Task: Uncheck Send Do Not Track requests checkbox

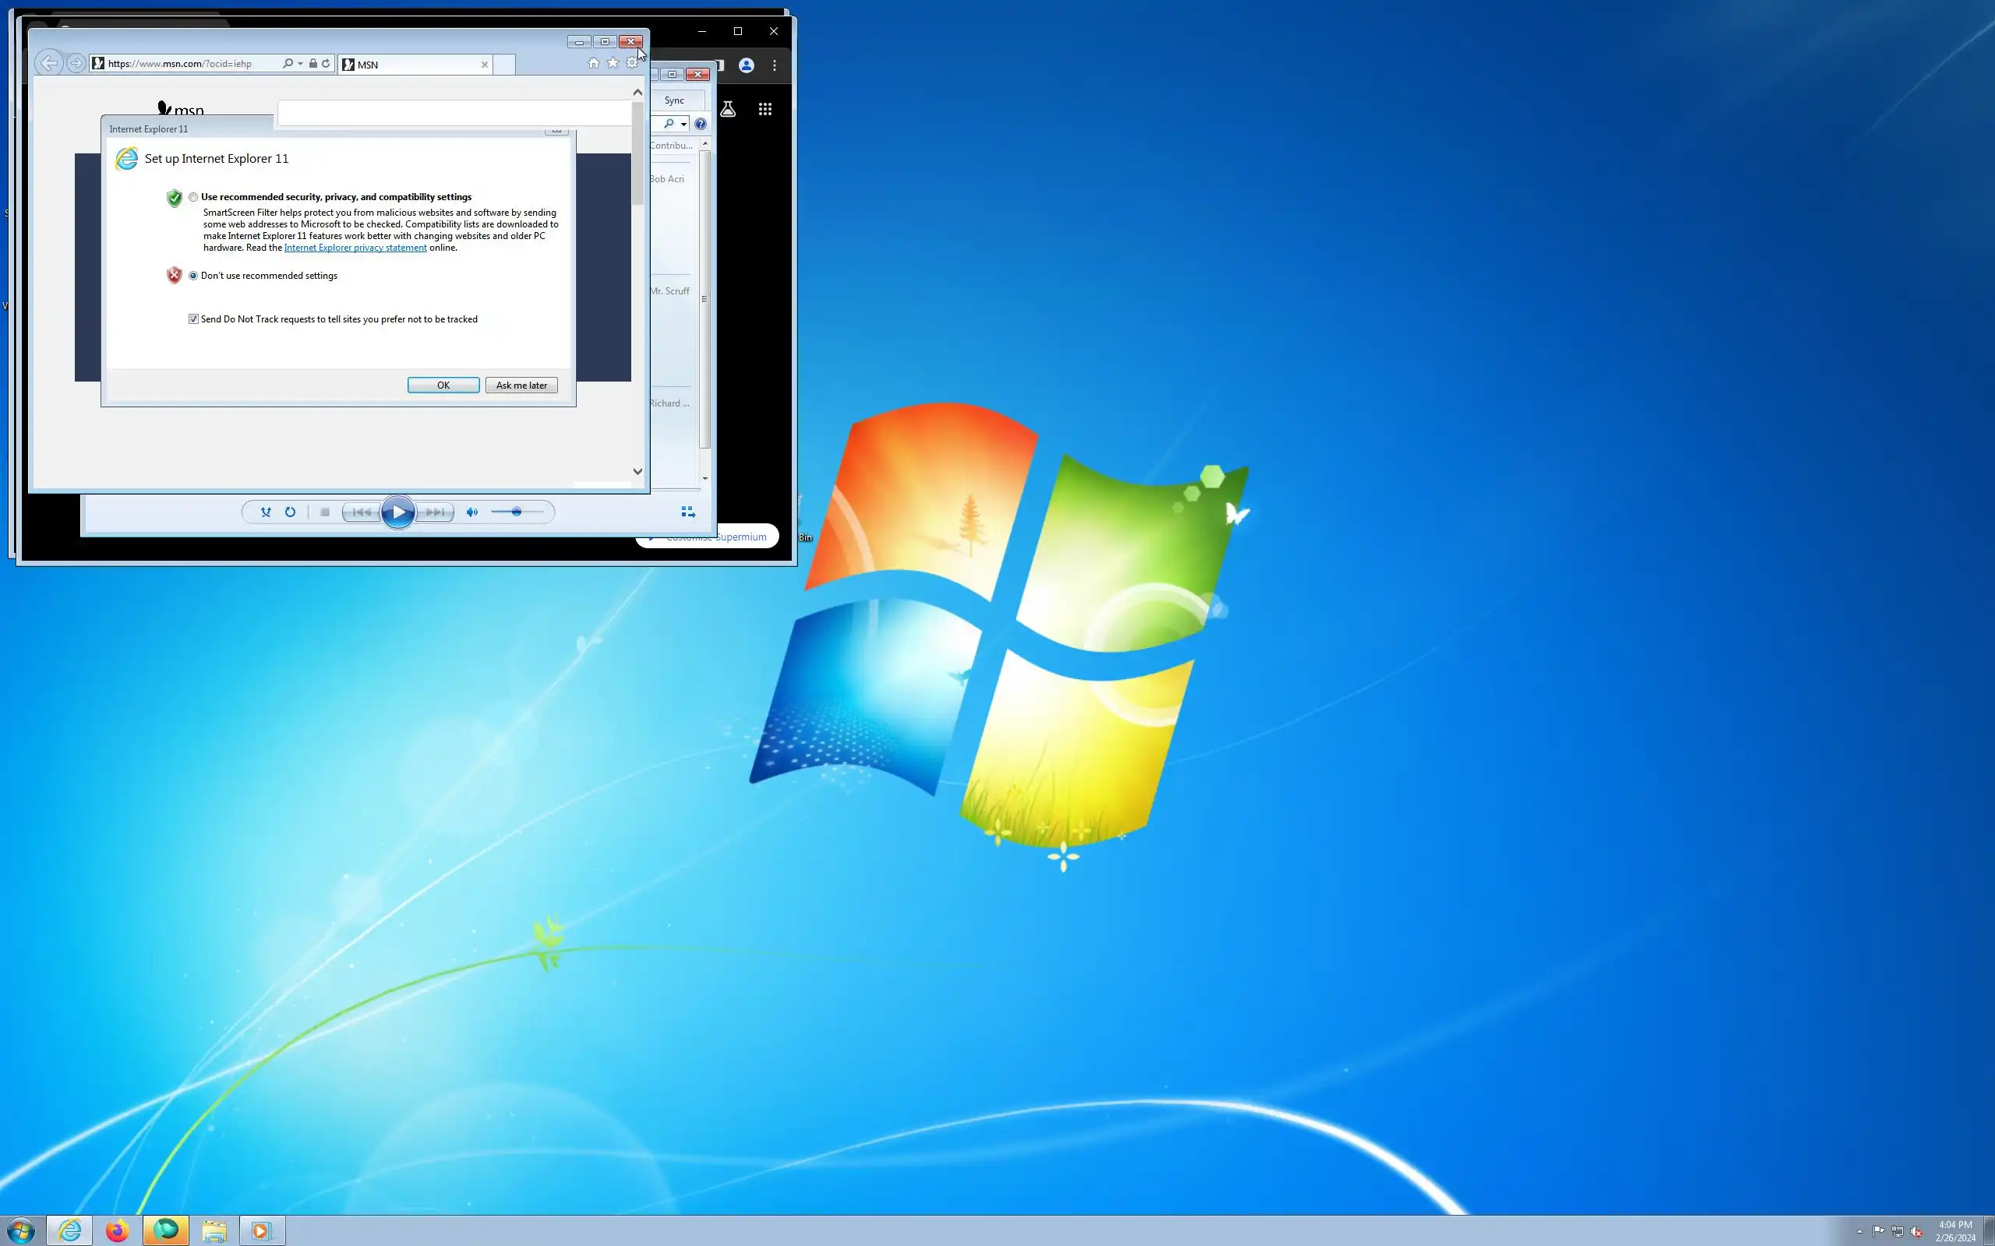Action: point(194,319)
